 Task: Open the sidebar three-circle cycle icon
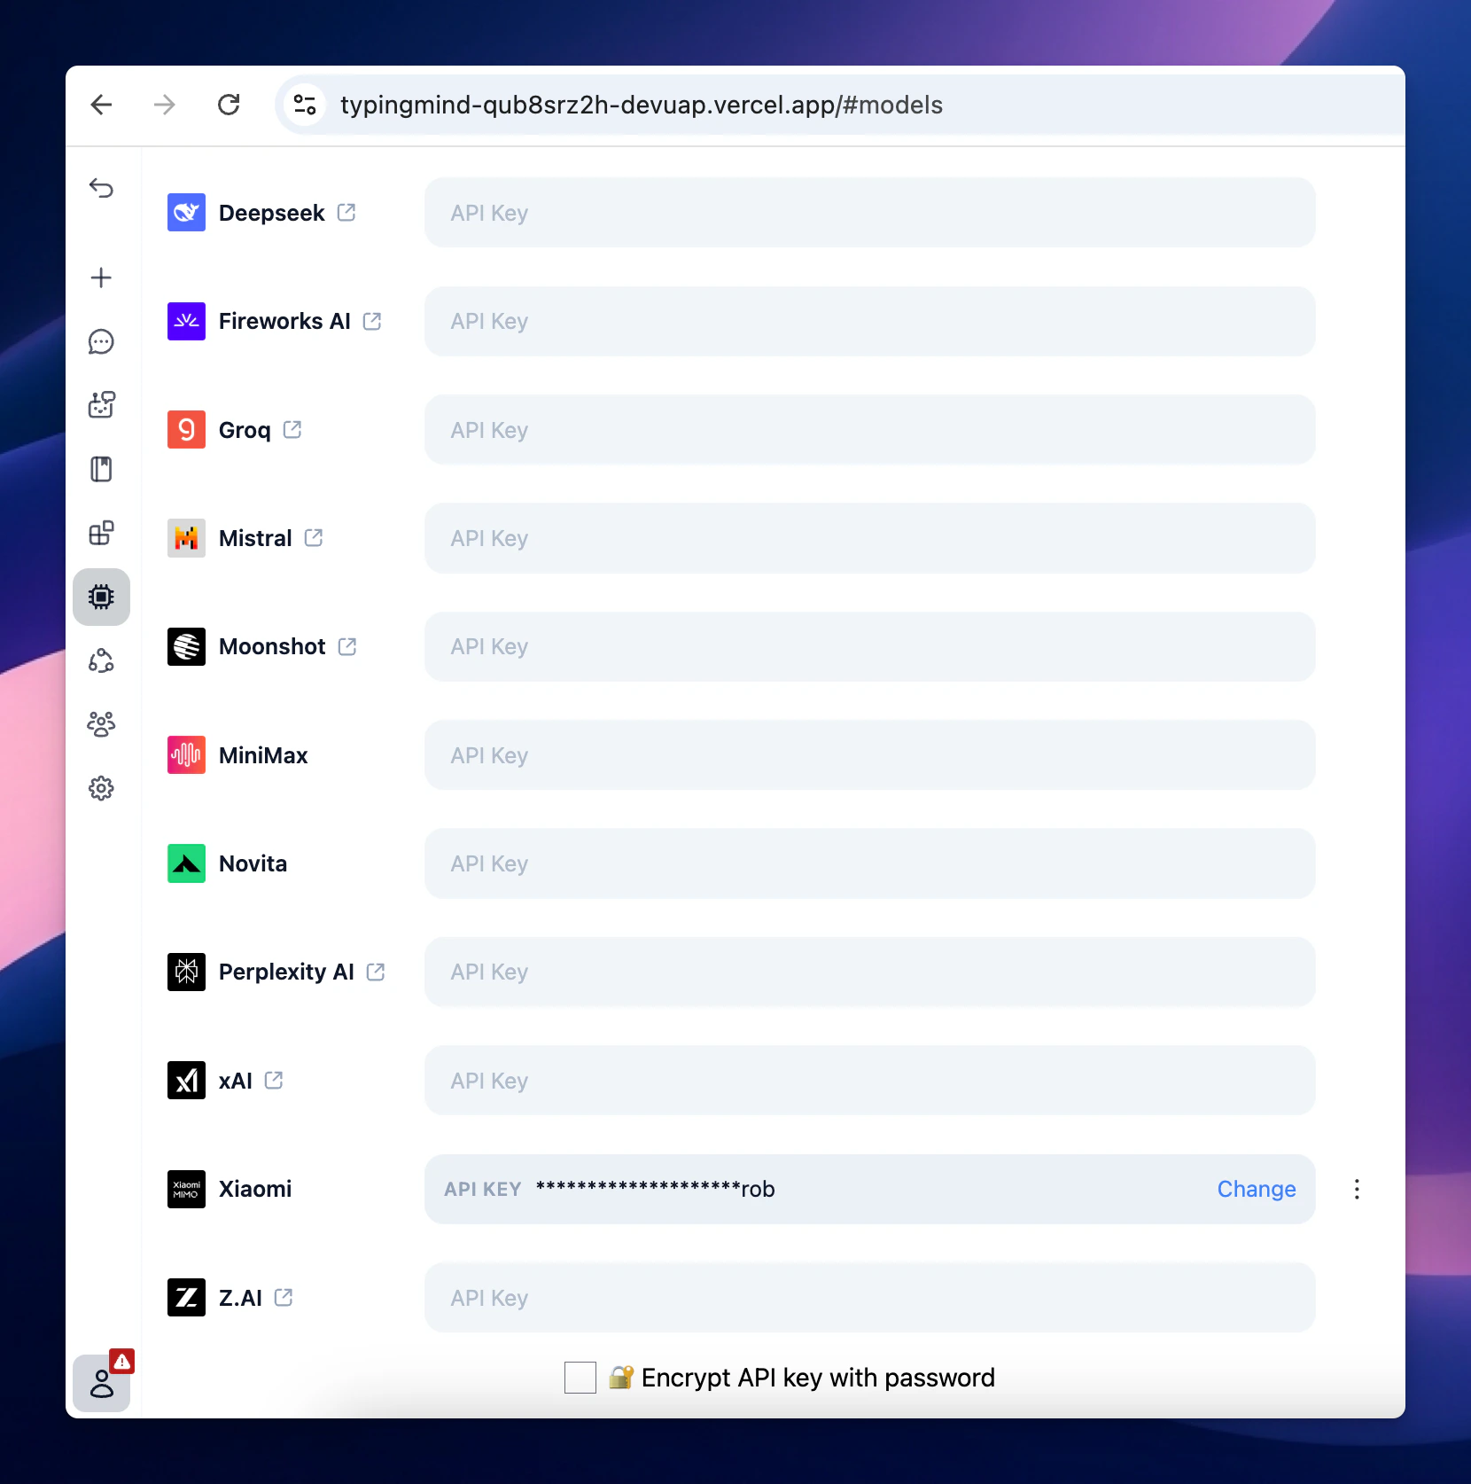(x=101, y=660)
